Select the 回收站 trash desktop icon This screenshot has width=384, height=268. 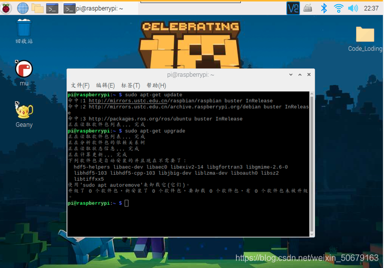click(x=24, y=31)
